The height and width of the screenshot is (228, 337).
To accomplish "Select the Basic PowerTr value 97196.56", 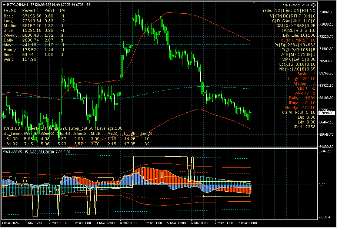I will tap(32, 16).
